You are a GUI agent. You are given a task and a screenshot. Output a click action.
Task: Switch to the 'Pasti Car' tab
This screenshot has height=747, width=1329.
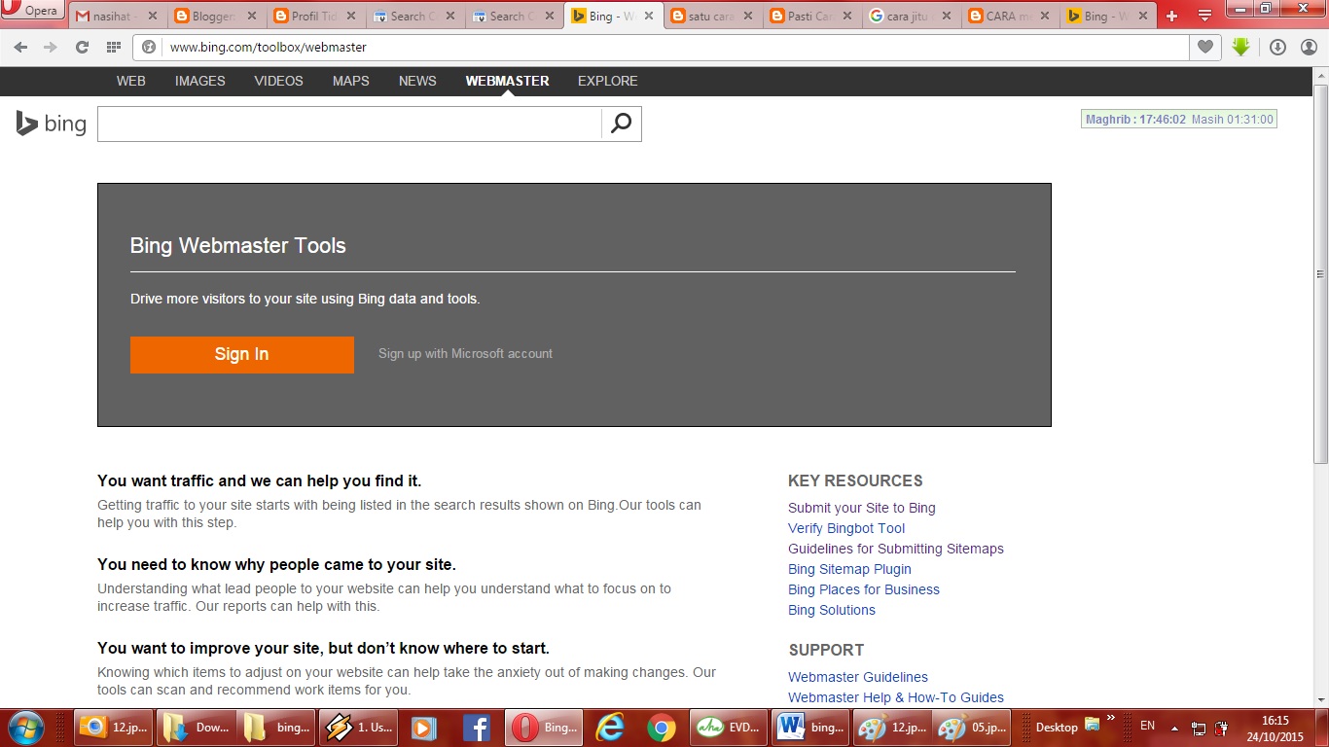pos(811,16)
